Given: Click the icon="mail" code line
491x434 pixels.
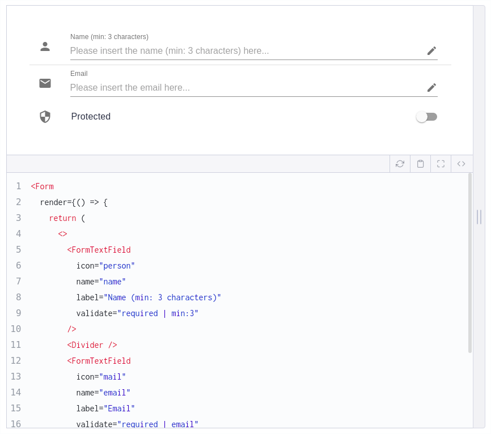Looking at the screenshot, I should pyautogui.click(x=101, y=377).
